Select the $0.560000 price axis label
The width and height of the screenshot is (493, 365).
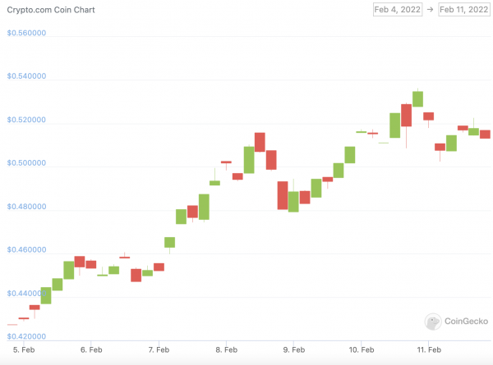pos(26,34)
